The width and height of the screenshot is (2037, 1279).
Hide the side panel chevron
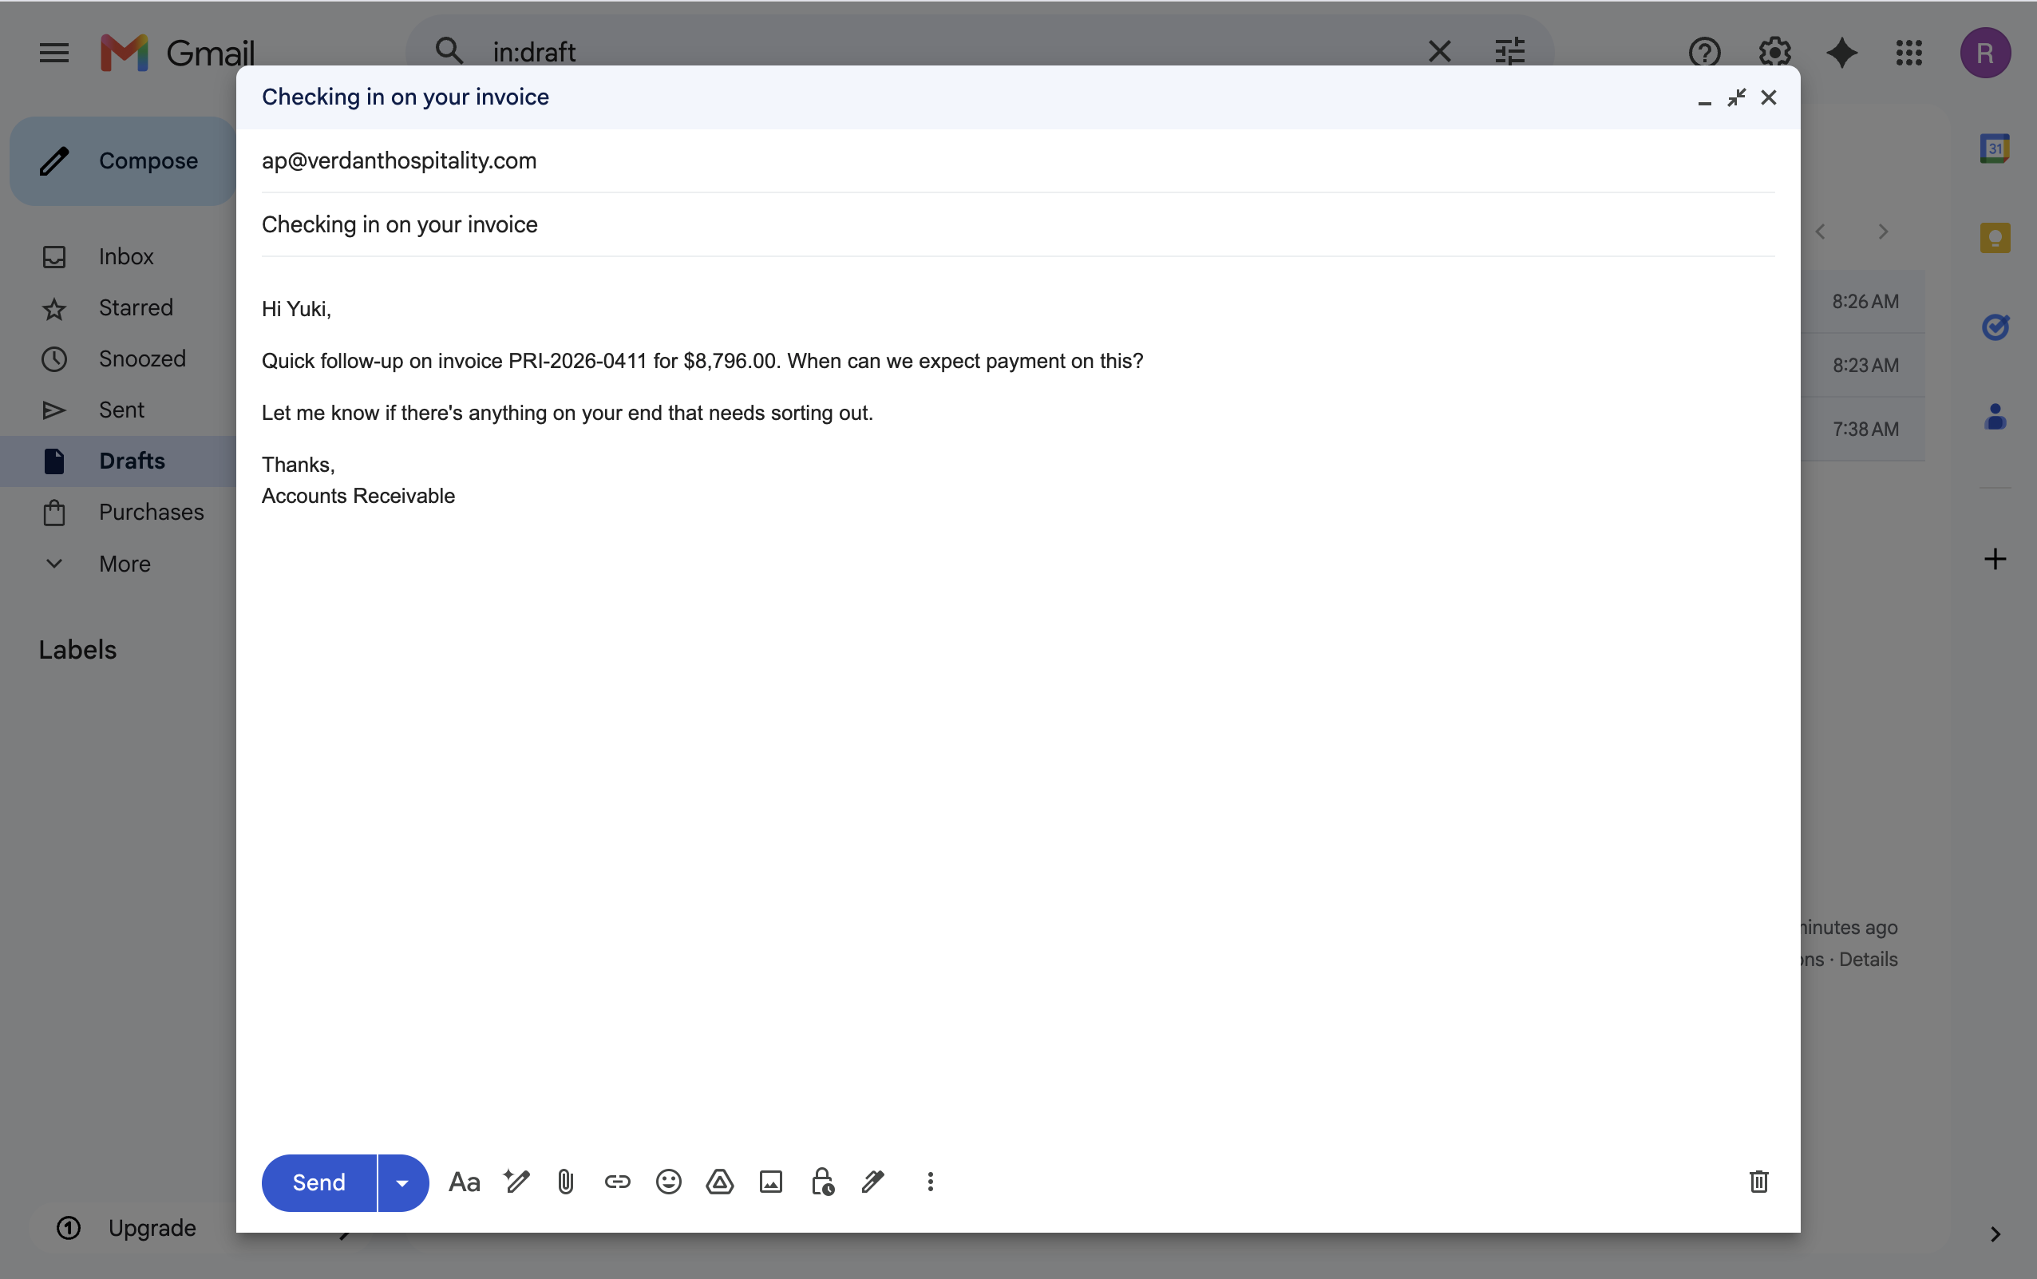pos(1994,1234)
